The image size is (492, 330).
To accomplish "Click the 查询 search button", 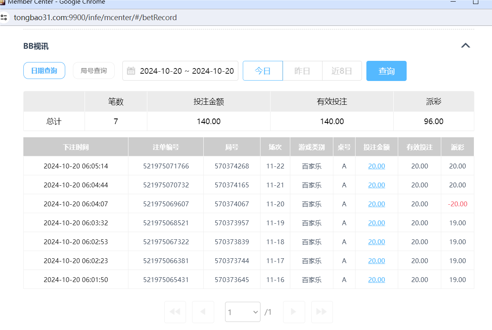I will [x=386, y=71].
